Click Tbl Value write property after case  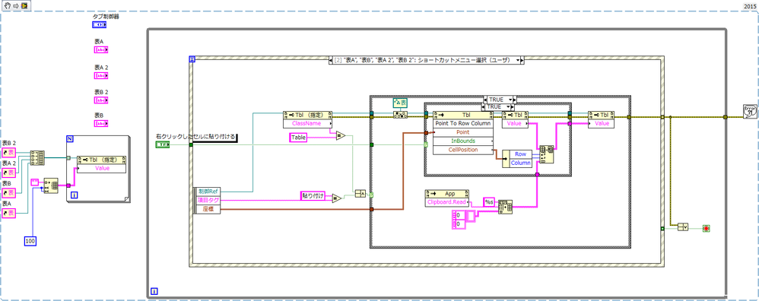point(602,124)
